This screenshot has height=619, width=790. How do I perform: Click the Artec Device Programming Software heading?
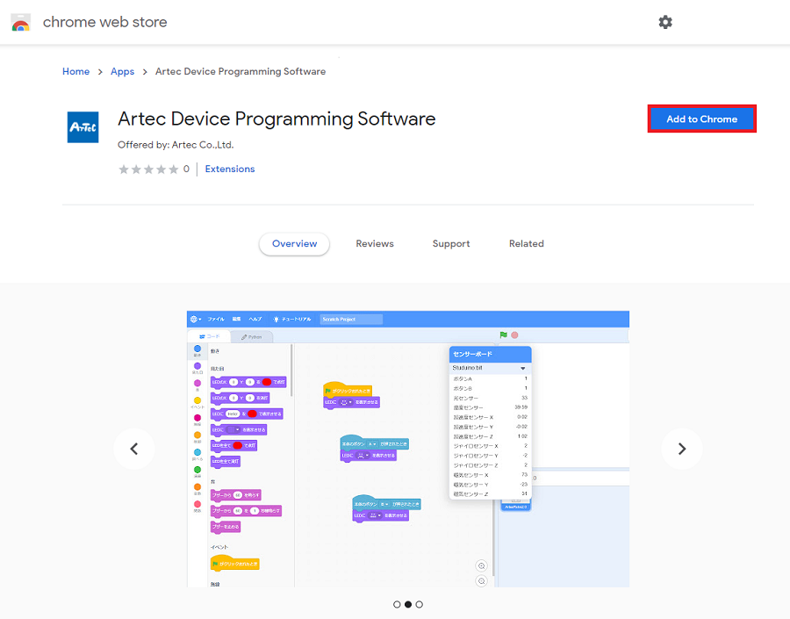pyautogui.click(x=276, y=119)
